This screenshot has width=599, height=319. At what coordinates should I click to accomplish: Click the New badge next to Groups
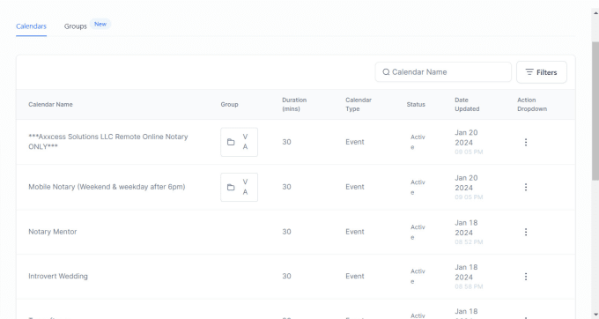coord(100,24)
